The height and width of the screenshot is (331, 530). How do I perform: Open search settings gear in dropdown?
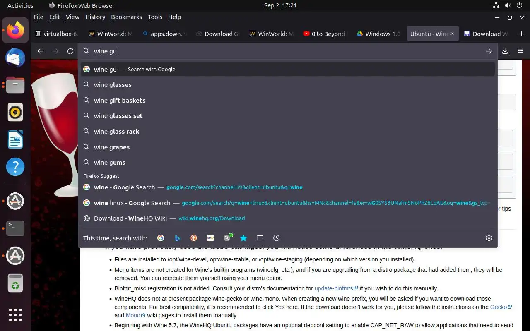(489, 238)
